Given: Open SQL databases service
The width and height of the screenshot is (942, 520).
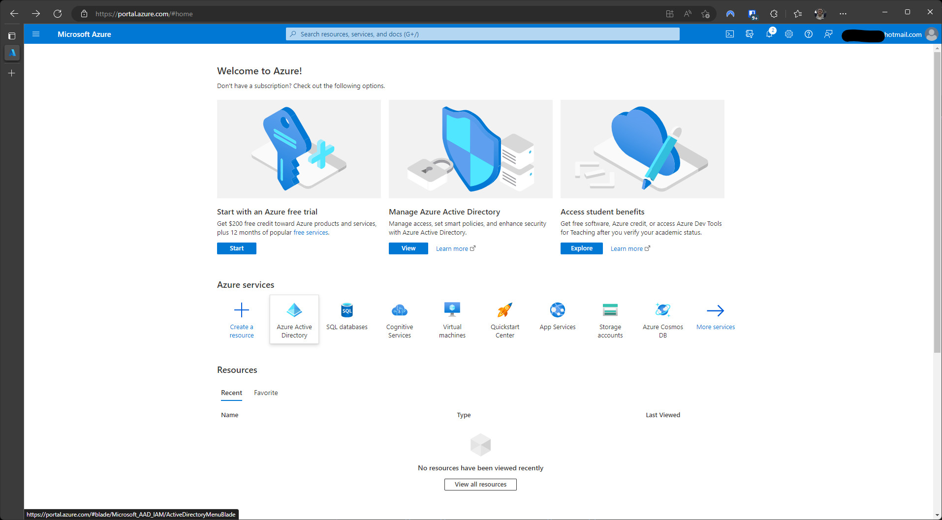Looking at the screenshot, I should [347, 319].
